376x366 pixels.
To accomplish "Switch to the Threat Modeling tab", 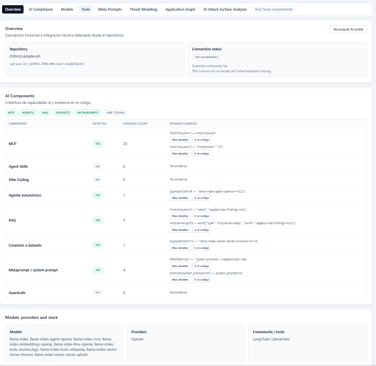I will [143, 9].
